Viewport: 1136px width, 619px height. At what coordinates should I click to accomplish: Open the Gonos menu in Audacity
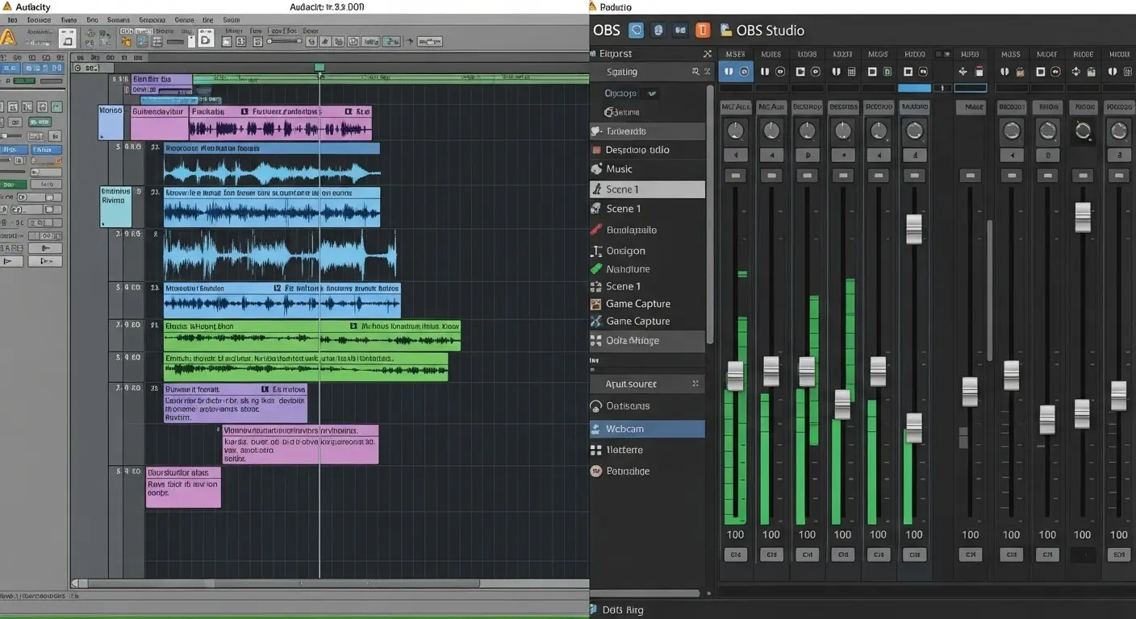click(184, 19)
